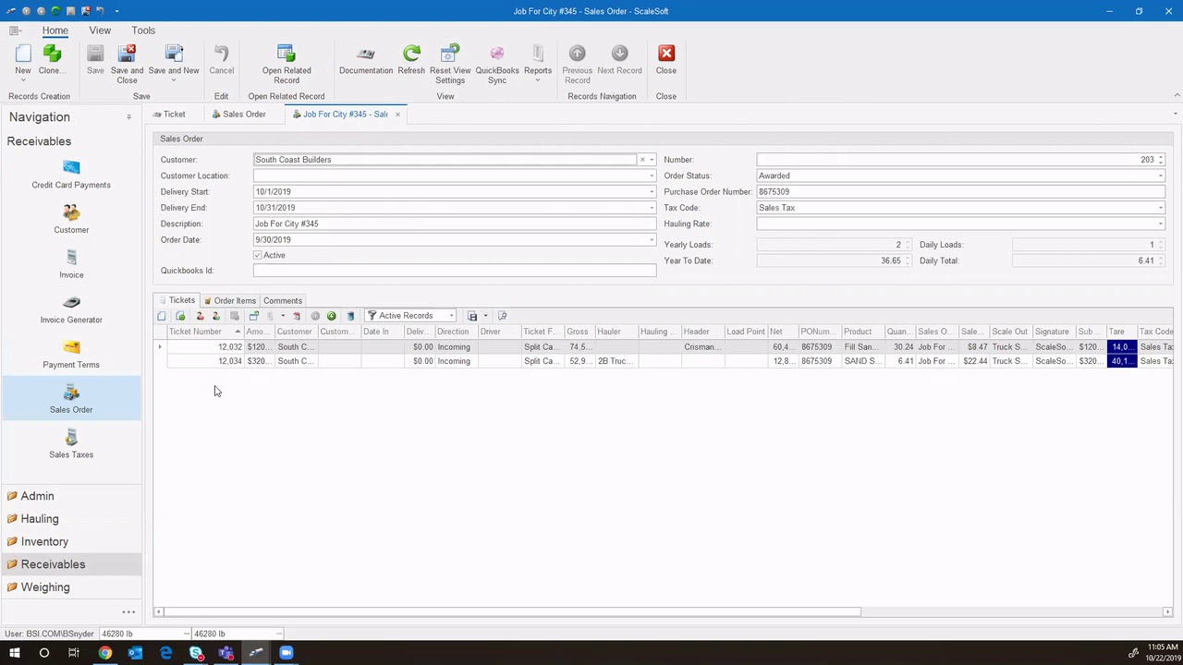Click the Save and New ribbon button
This screenshot has width=1183, height=665.
click(174, 64)
